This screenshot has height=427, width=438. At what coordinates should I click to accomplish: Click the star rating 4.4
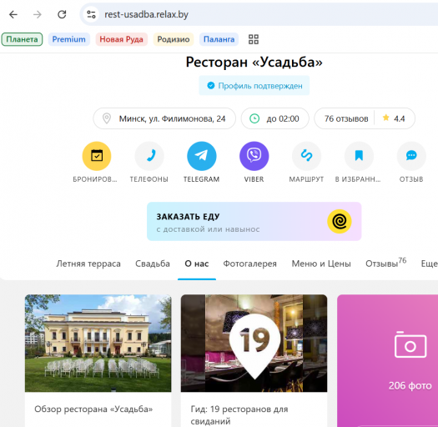click(x=394, y=118)
